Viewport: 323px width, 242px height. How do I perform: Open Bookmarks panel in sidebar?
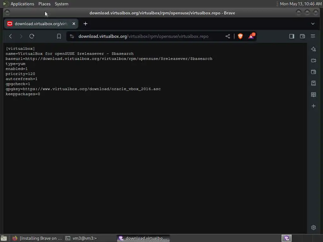(314, 83)
